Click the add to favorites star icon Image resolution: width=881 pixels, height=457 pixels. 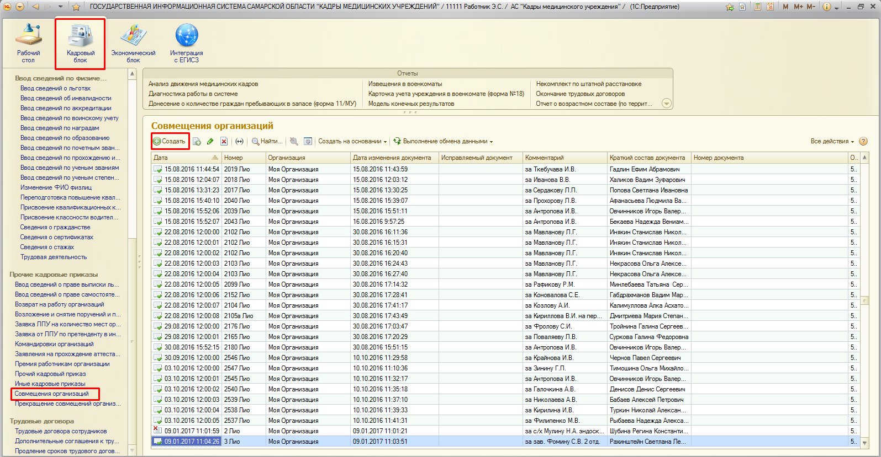coord(76,7)
